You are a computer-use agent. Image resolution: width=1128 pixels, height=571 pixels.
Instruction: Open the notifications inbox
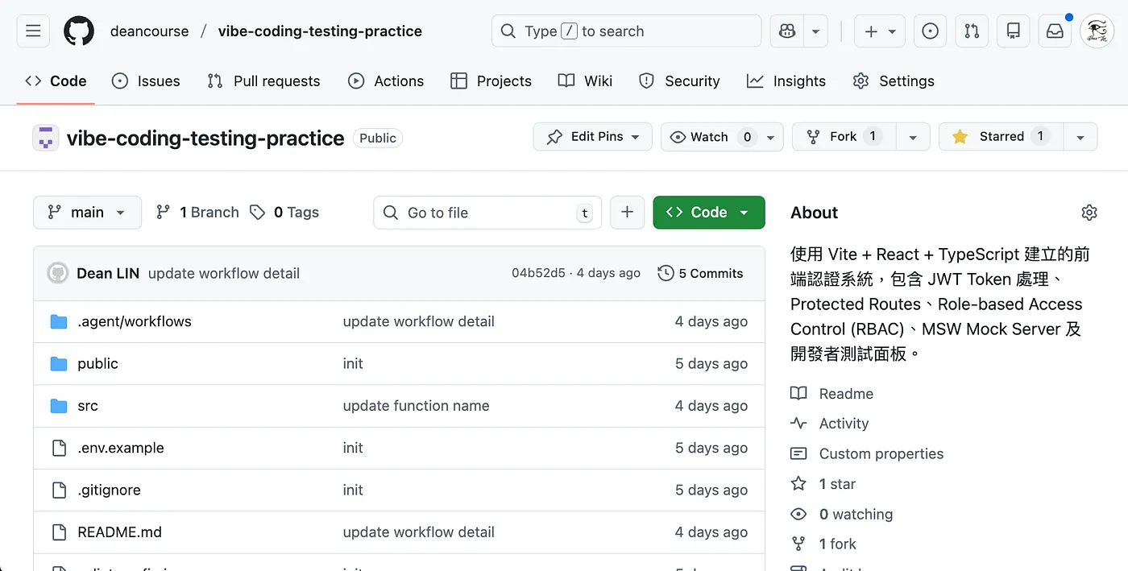tap(1055, 31)
